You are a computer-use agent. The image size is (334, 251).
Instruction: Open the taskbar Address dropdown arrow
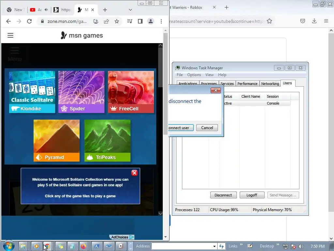click(214, 246)
